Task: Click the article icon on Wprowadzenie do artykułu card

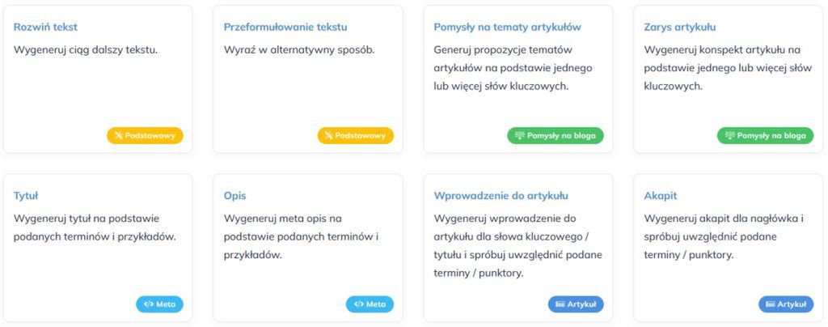Action: (560, 304)
